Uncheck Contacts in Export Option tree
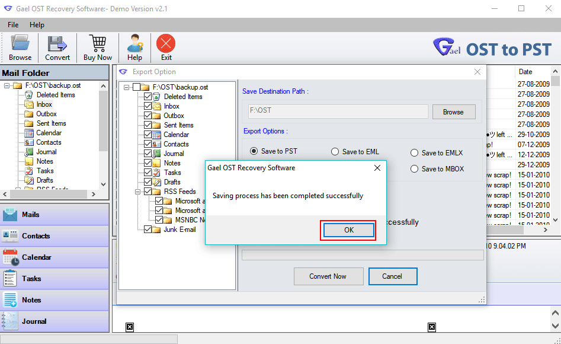The image size is (561, 344). click(x=148, y=144)
